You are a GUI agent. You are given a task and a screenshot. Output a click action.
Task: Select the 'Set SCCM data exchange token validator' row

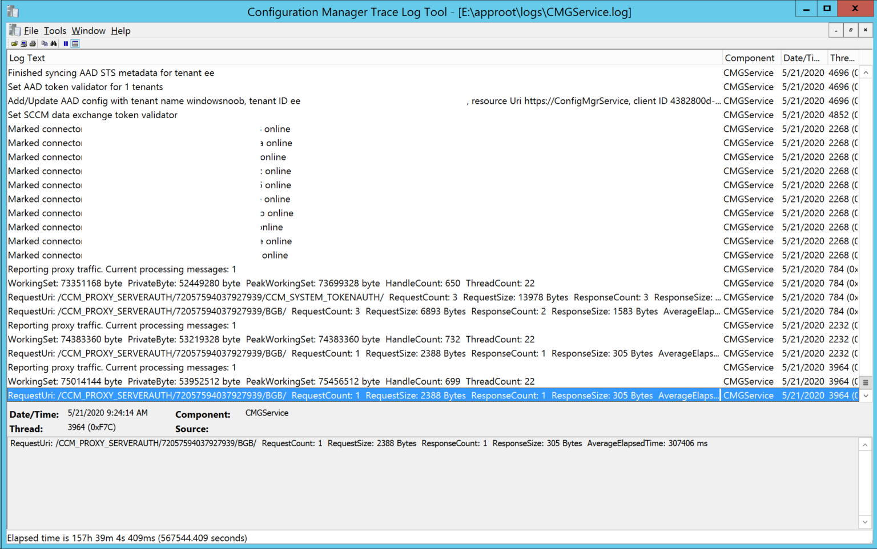click(x=92, y=115)
